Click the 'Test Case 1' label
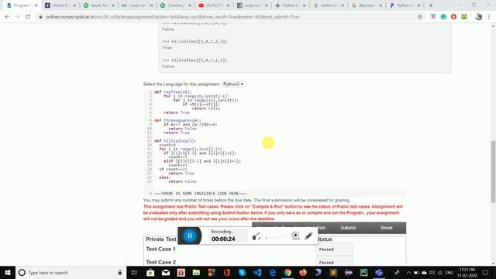Screen dimensions: 496x279 tap(160, 250)
